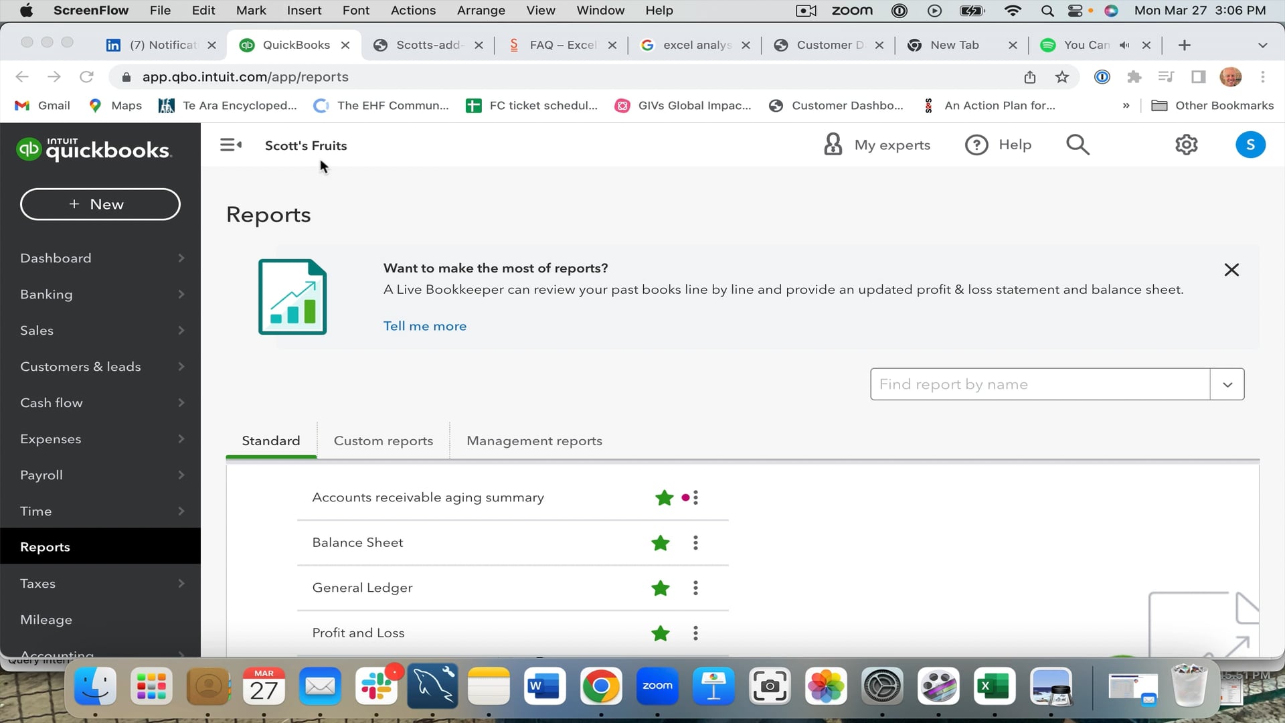
Task: Open the QuickBooks search magnifier
Action: click(1078, 145)
